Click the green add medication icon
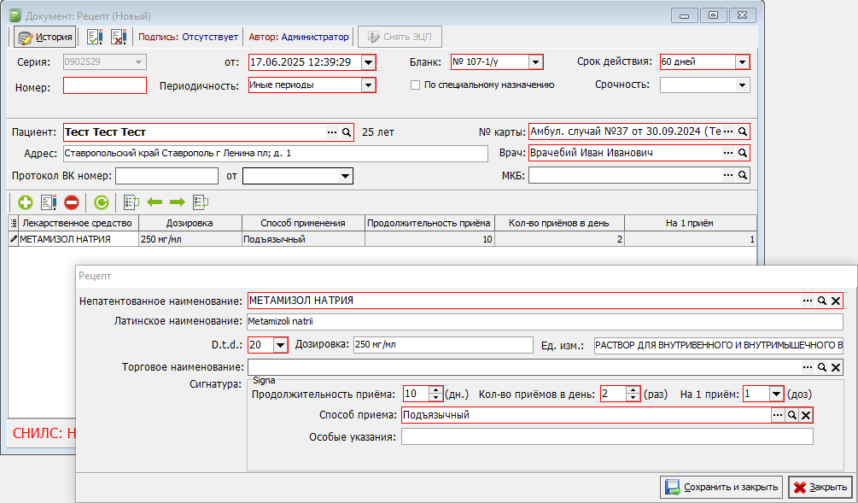The height and width of the screenshot is (503, 858). click(x=25, y=202)
